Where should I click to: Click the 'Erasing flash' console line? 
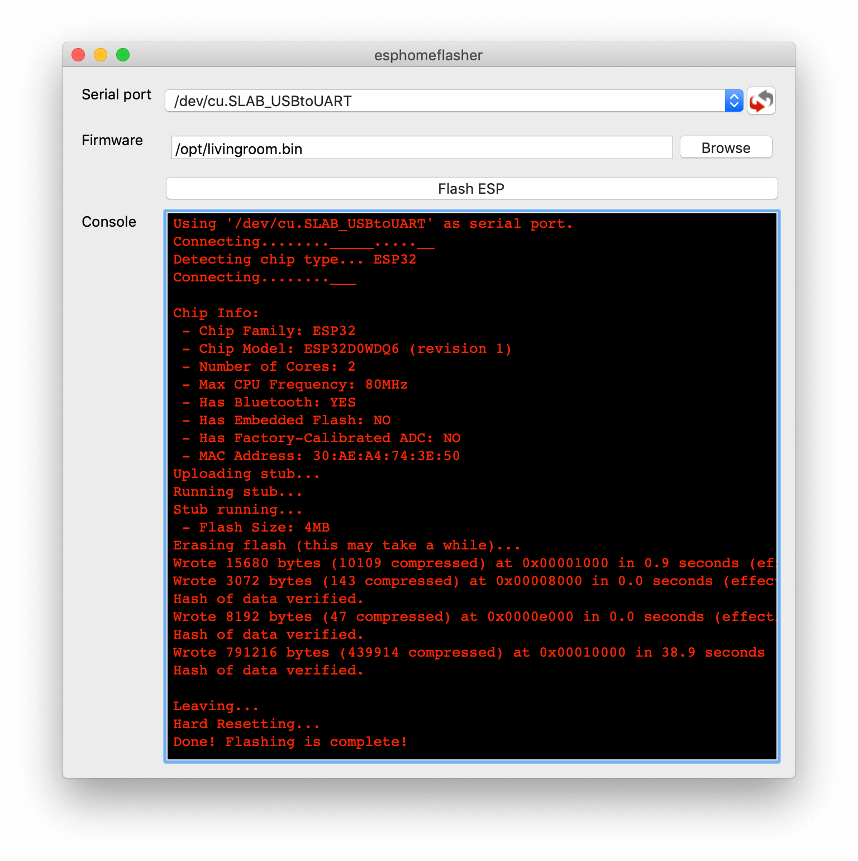point(347,546)
